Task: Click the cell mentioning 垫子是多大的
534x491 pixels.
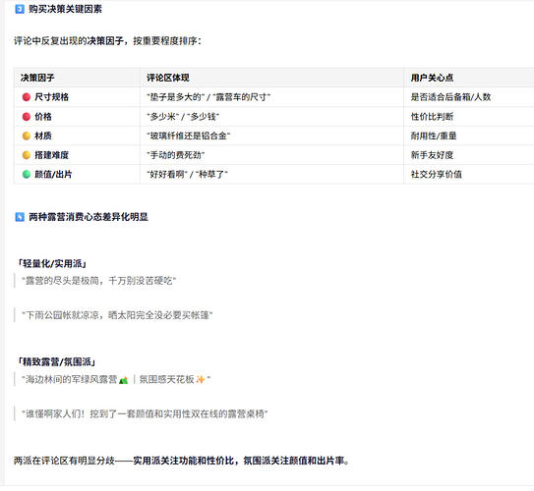Action: coord(271,97)
